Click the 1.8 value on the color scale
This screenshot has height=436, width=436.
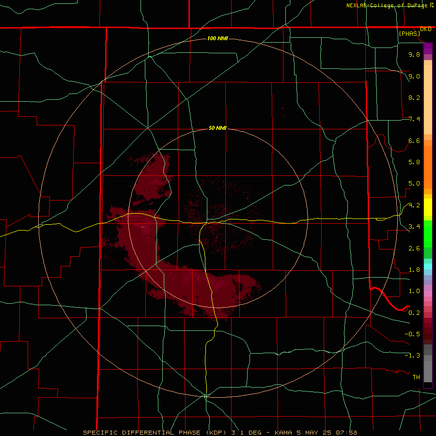[x=414, y=270]
